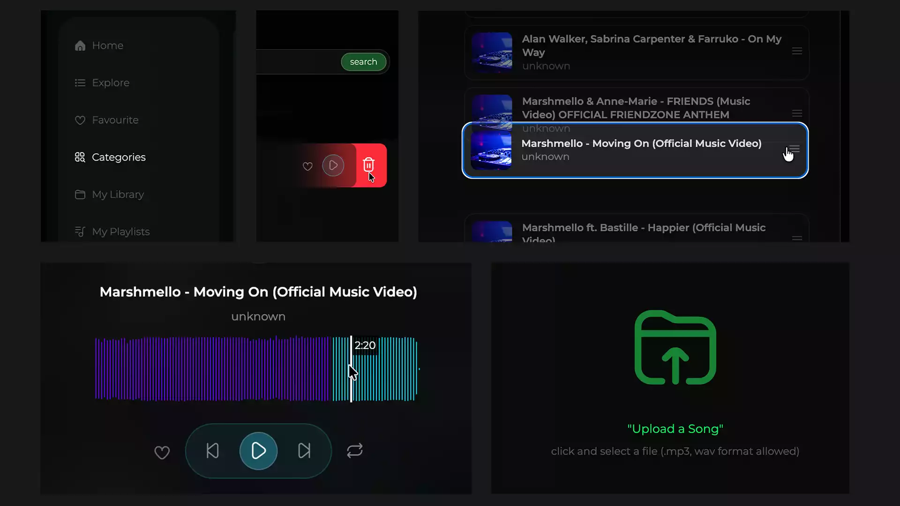Click the drag handle on FRIENDS row
The image size is (900, 506).
pyautogui.click(x=797, y=113)
